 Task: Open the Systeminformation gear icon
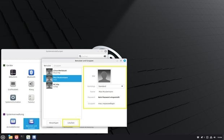tap(13, 98)
